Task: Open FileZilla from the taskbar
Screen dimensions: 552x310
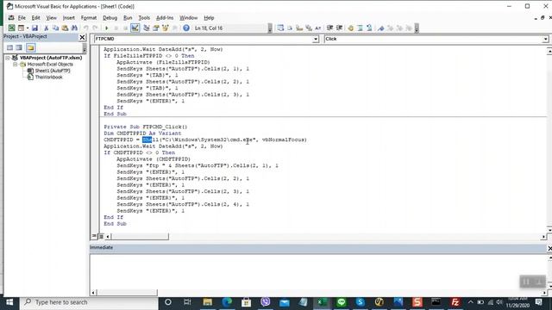Action: coord(455,302)
